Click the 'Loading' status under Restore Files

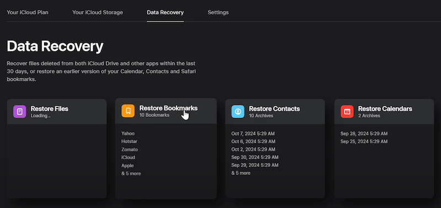pos(40,116)
